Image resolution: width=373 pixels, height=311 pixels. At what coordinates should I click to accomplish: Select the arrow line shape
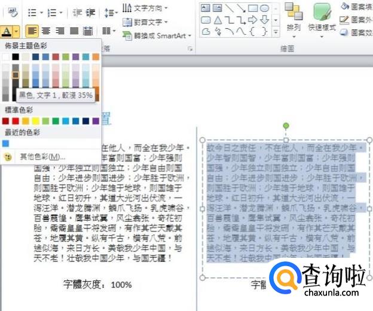[x=241, y=8]
